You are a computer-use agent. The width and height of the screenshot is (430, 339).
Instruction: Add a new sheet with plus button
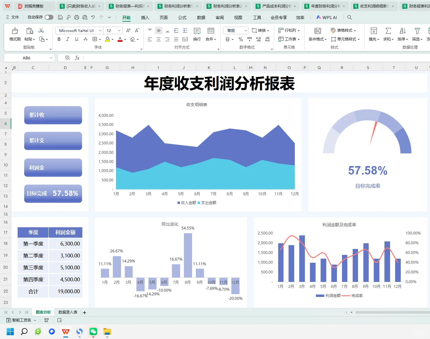(85, 313)
